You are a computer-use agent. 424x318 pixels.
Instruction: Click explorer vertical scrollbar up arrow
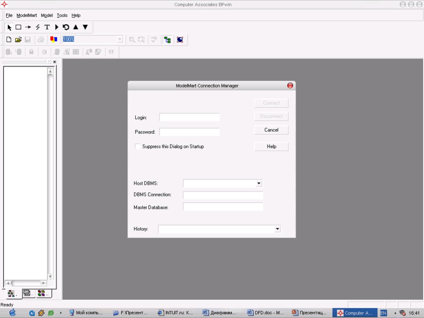tap(50, 71)
